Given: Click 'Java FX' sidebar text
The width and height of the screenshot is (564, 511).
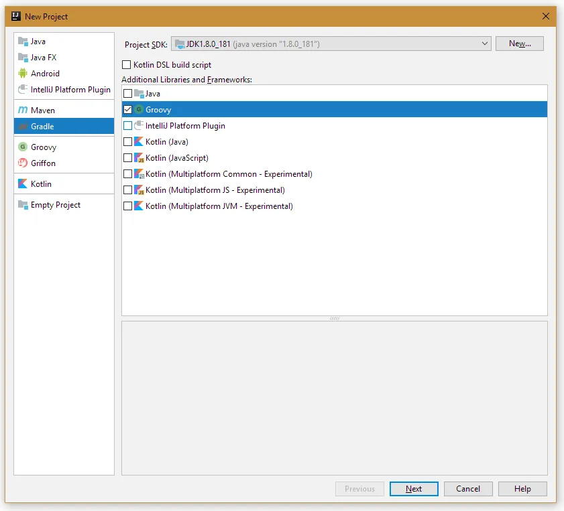Looking at the screenshot, I should (44, 58).
